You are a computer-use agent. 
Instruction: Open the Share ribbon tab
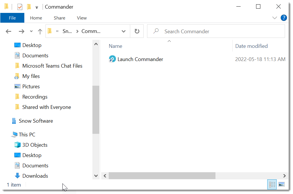pos(60,18)
